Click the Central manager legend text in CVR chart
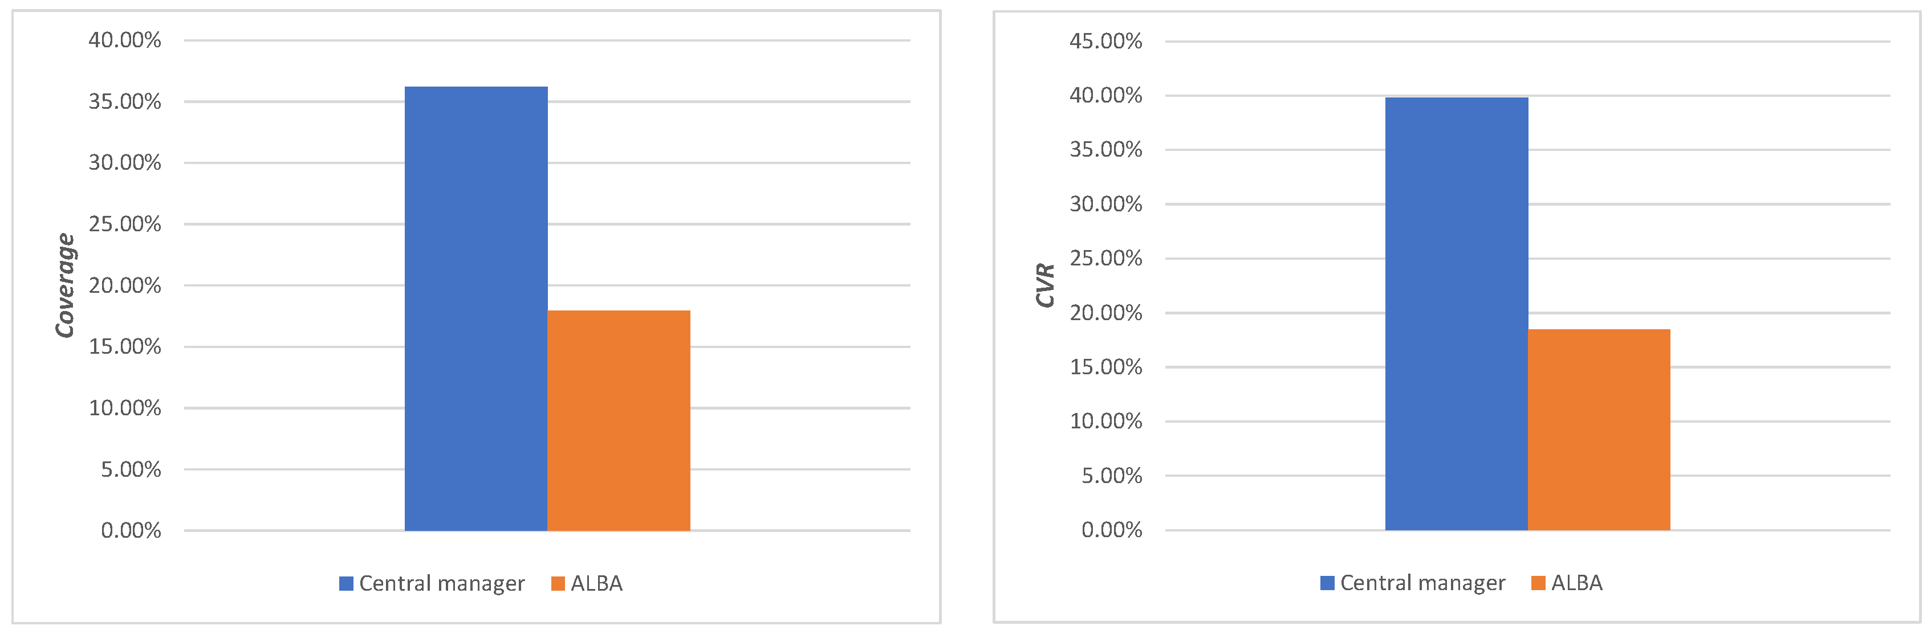This screenshot has height=634, width=1931. (1422, 582)
